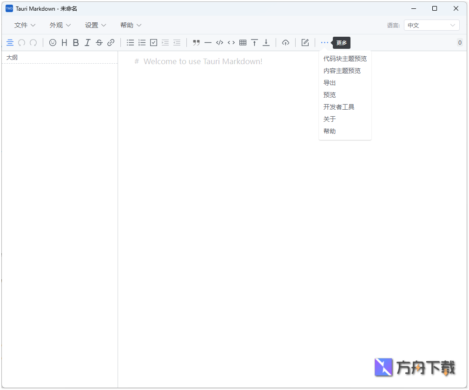
Task: Insert a hyperlink
Action: 111,43
